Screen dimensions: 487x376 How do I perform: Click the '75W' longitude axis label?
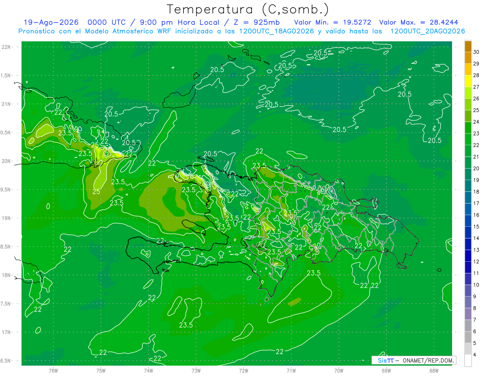101,370
